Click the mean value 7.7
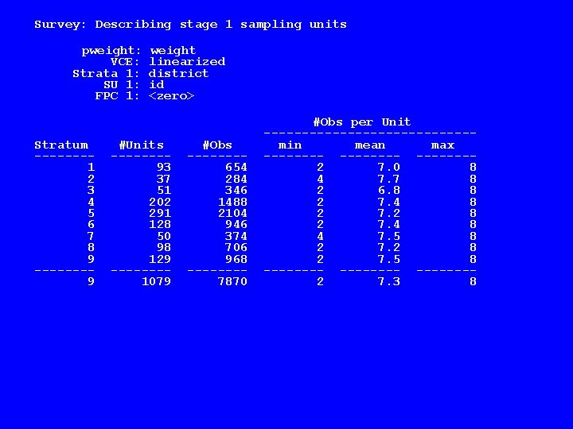 point(389,179)
